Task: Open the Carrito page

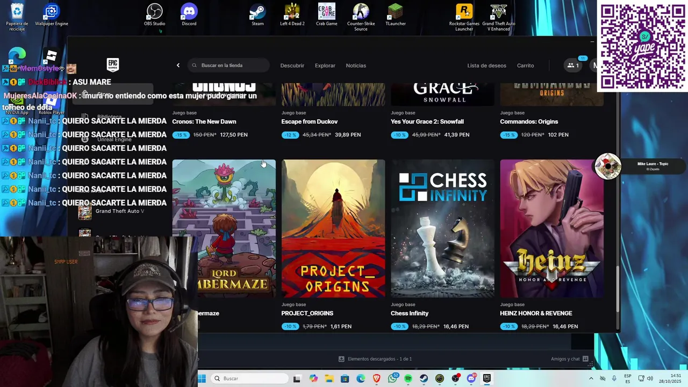Action: pyautogui.click(x=526, y=66)
